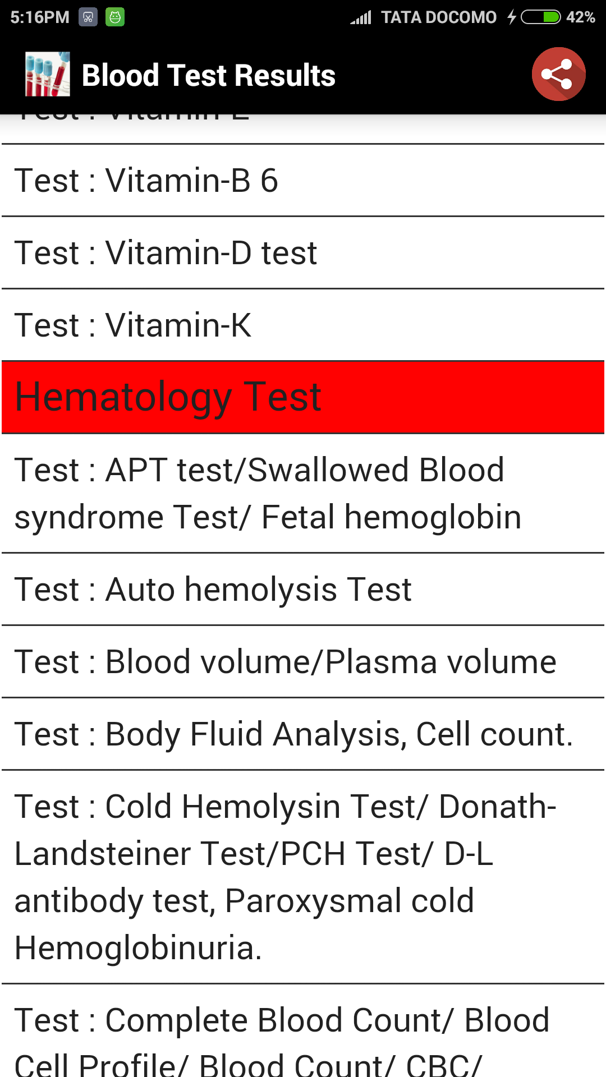Select the Vitamin-K test item
Image resolution: width=606 pixels, height=1077 pixels.
(x=303, y=325)
